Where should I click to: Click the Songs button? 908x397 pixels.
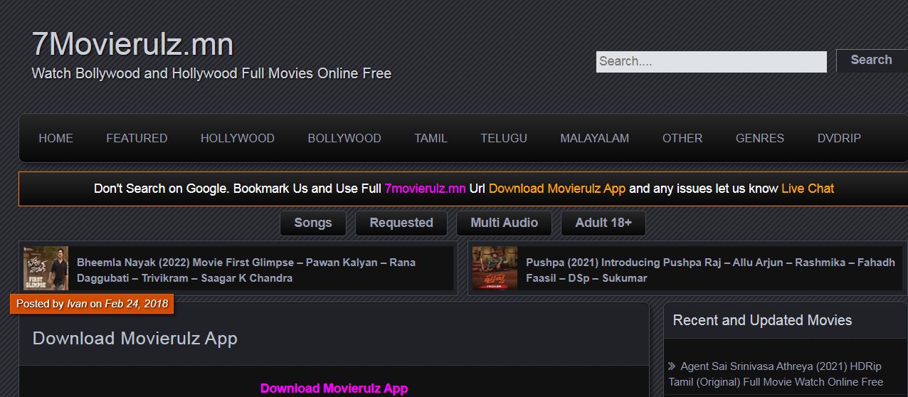[x=313, y=223]
